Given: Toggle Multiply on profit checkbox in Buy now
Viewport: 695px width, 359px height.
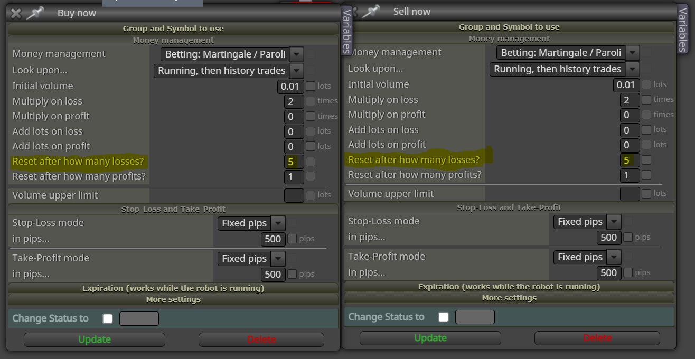Looking at the screenshot, I should pyautogui.click(x=311, y=116).
